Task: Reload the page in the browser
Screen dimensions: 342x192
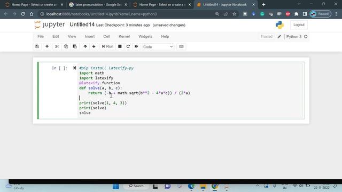Action: [x=23, y=14]
